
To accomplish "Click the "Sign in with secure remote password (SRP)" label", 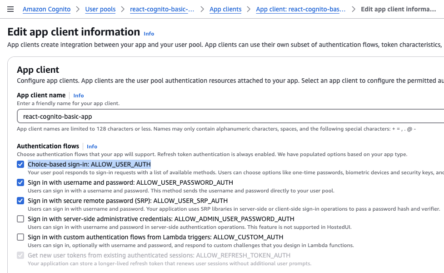I will [x=128, y=201].
